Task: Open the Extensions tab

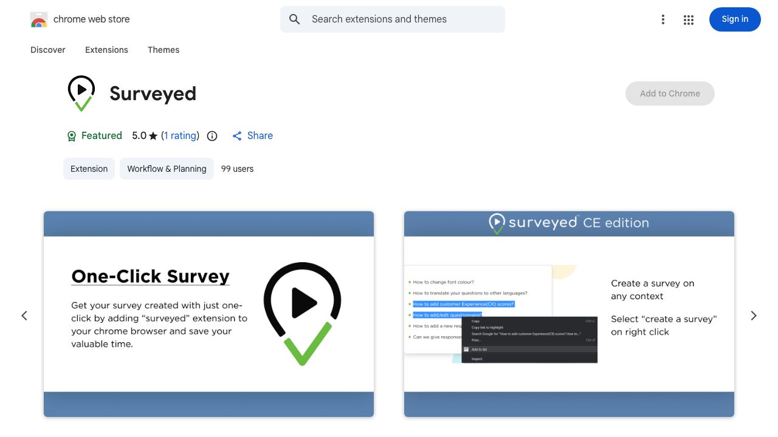Action: coord(106,50)
